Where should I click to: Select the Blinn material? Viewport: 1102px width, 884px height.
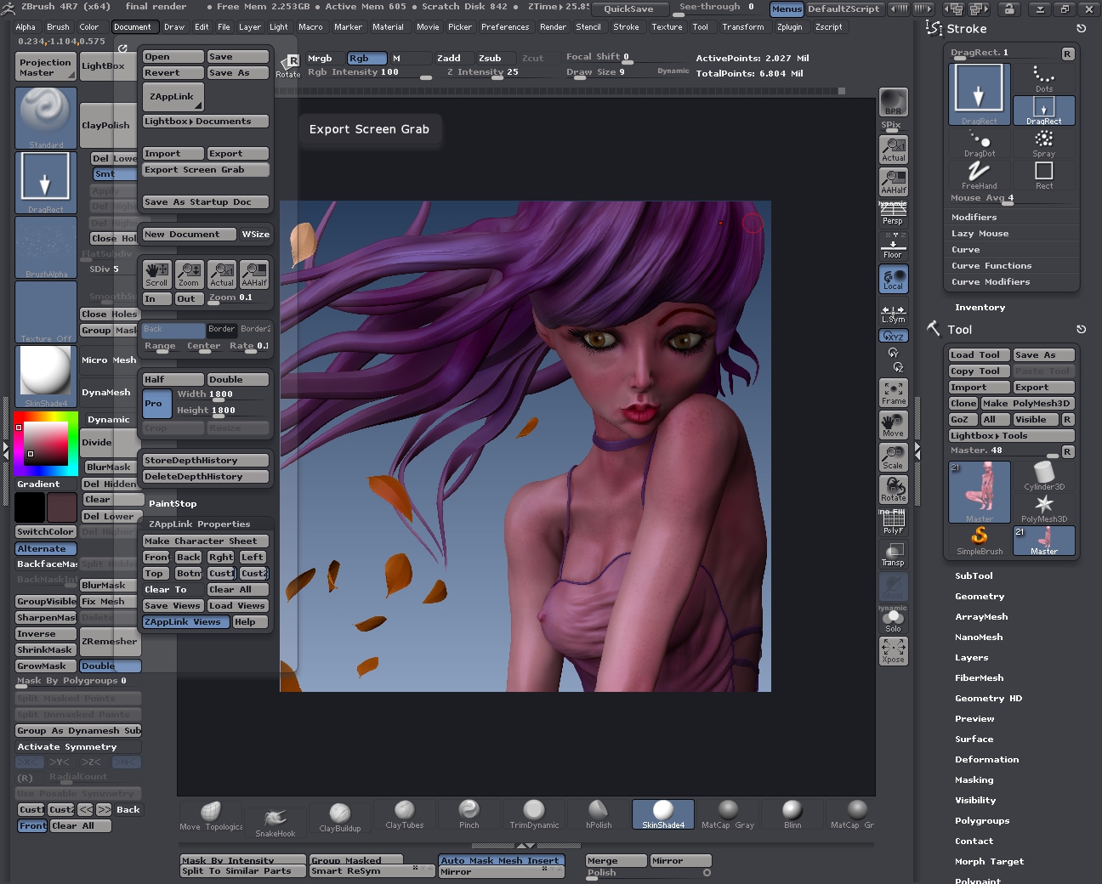[792, 814]
